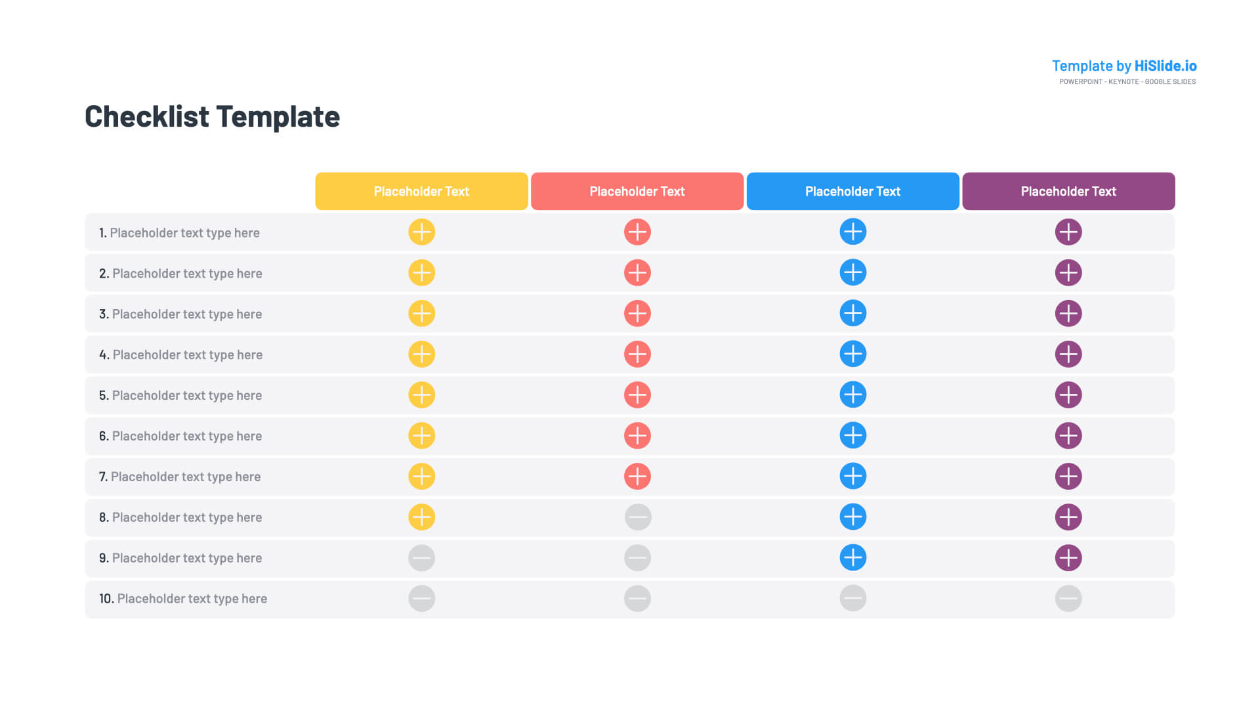The height and width of the screenshot is (709, 1260).
Task: Click the purple plus icon row 7
Action: [x=1068, y=476]
